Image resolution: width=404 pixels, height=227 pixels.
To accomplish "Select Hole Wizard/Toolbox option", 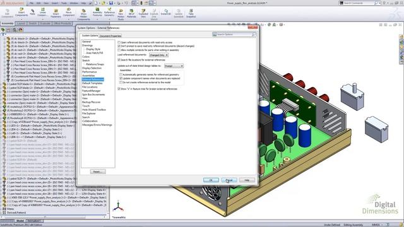I will pos(94,110).
